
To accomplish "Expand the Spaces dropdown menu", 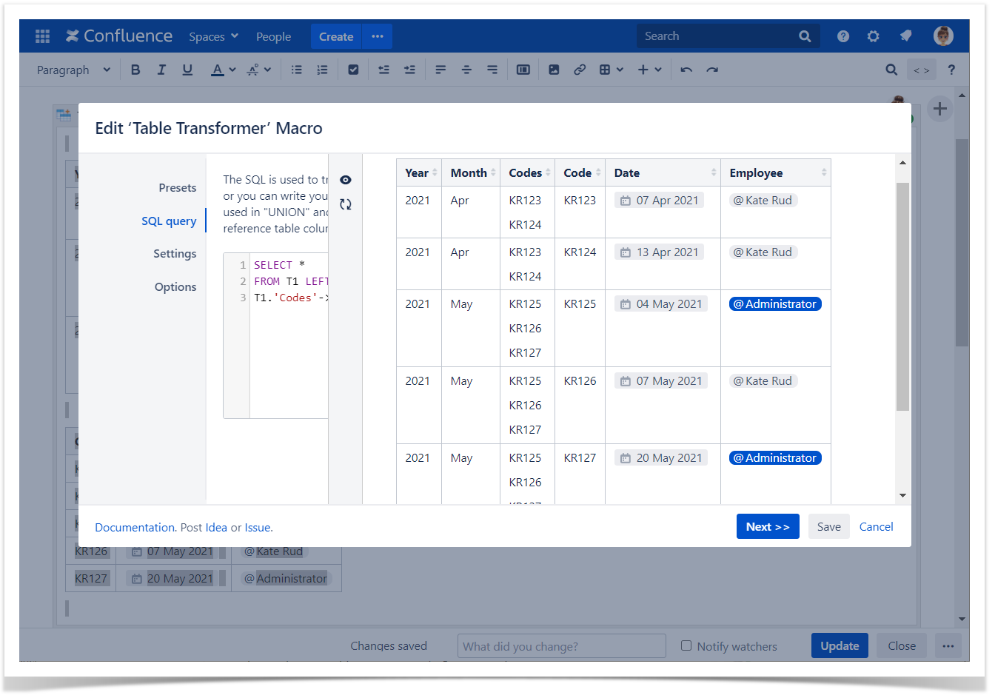I will [213, 36].
